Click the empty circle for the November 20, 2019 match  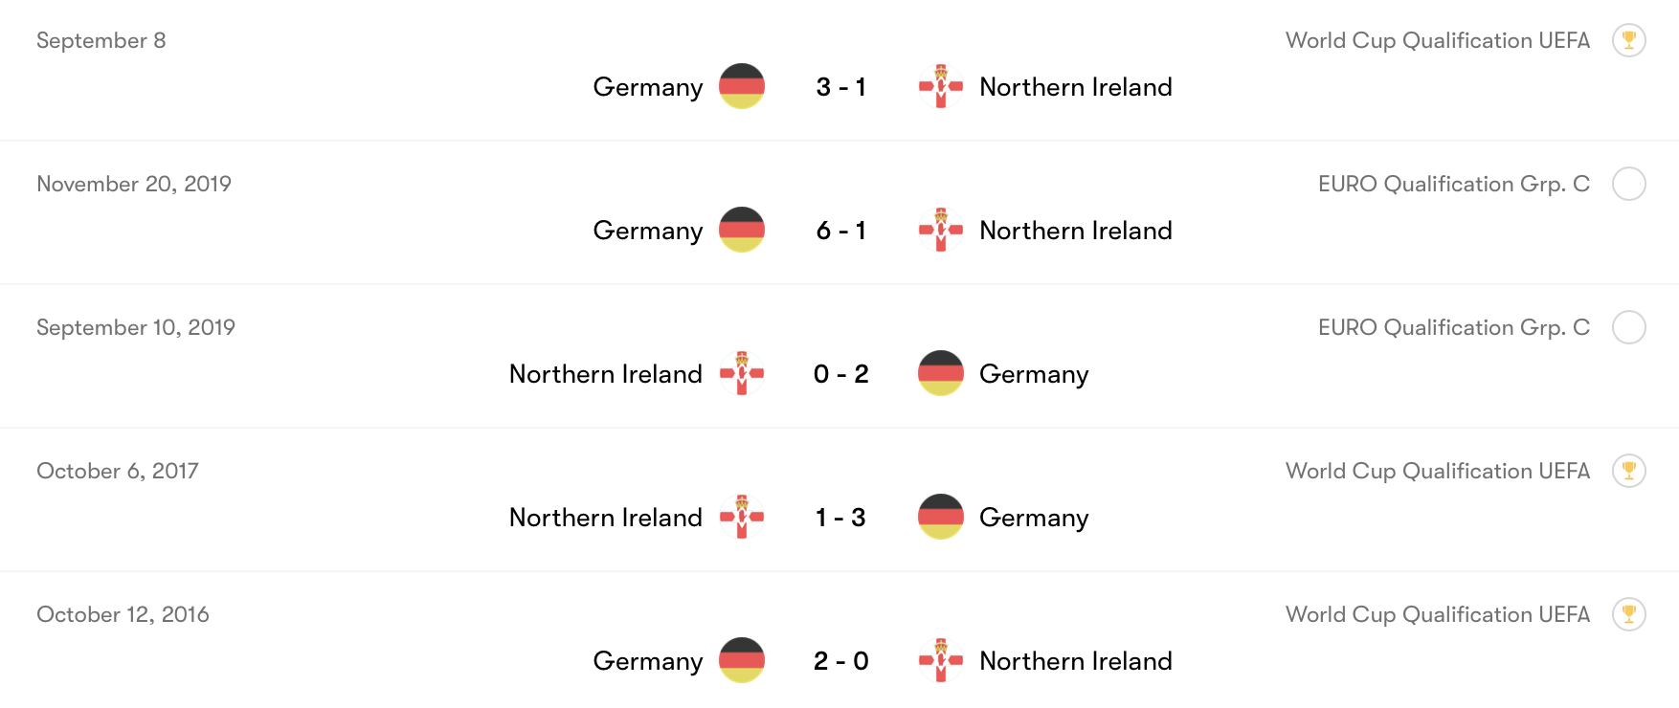1628,184
